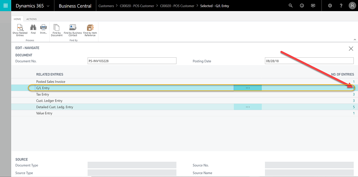
Task: Select the Detailed Cust. Ledg. Entry row
Action: (184, 107)
